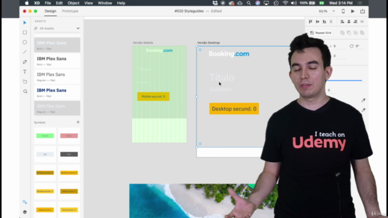
Task: Apply boolean Add operation
Action: pos(342,33)
